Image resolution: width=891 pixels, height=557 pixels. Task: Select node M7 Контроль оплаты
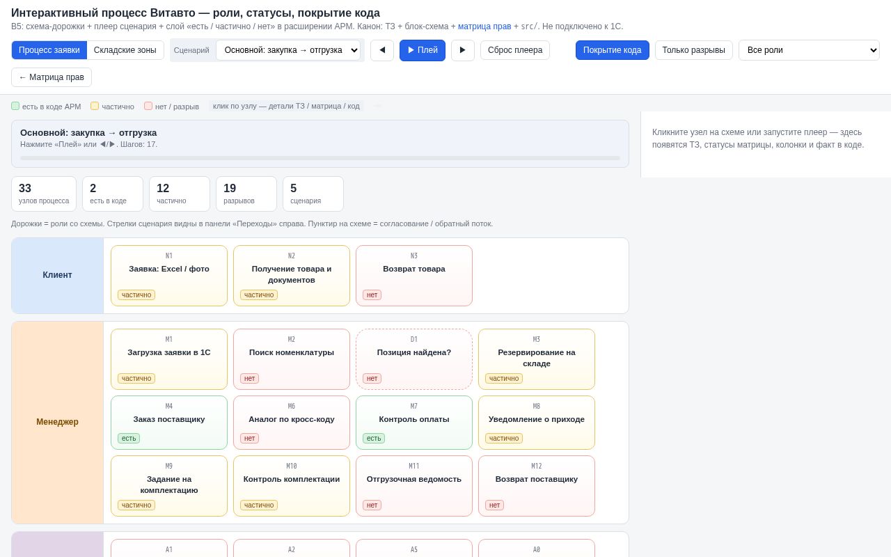[414, 423]
